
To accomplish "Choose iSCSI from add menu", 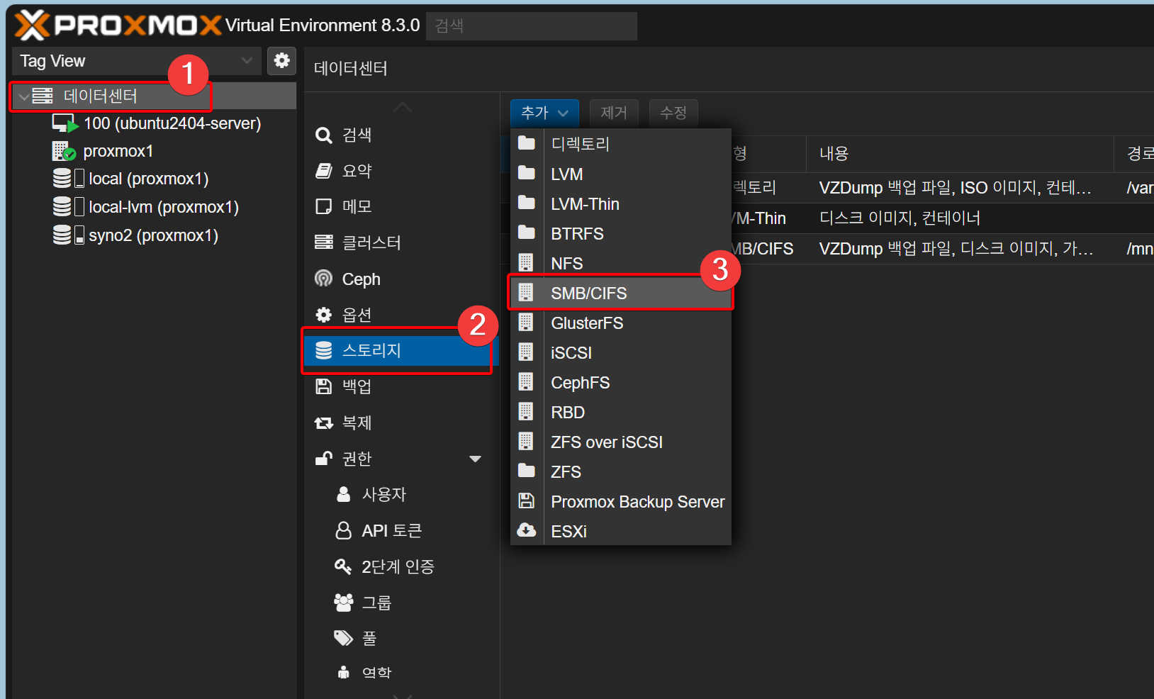I will click(621, 352).
